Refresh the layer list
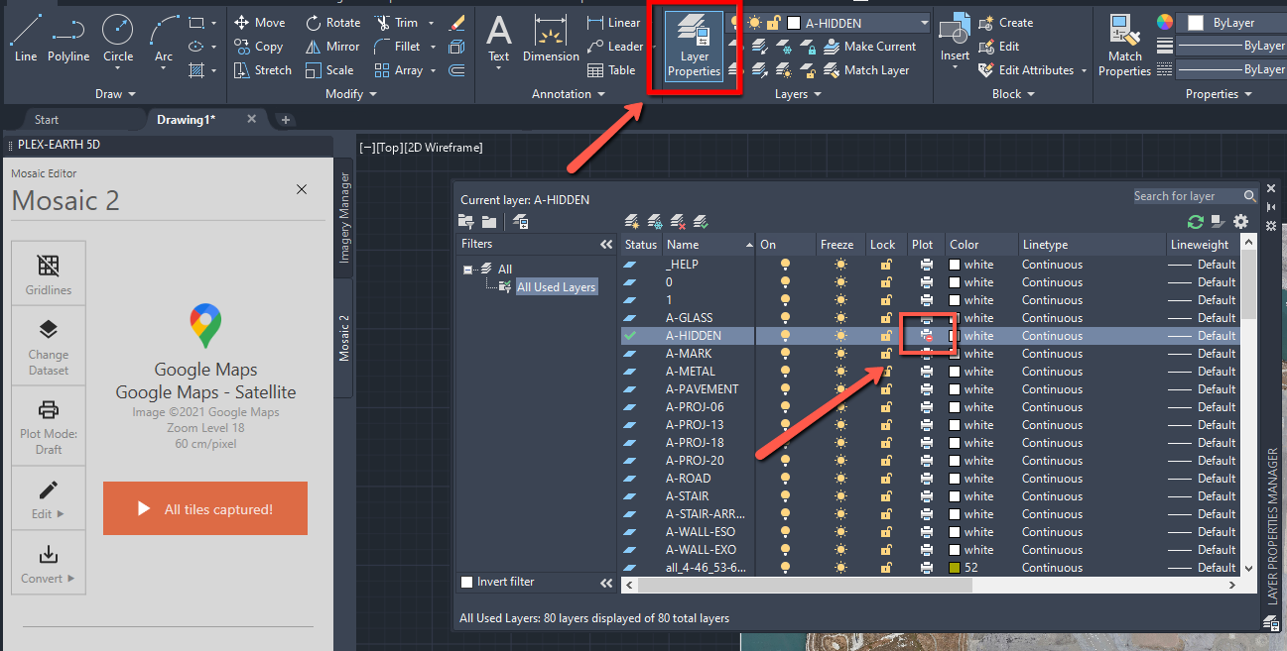The image size is (1287, 651). click(x=1195, y=222)
